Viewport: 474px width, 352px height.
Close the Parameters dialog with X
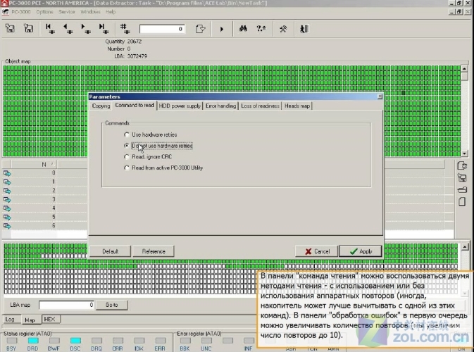[380, 96]
